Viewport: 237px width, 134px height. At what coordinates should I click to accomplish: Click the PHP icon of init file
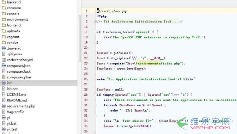(x=4, y=83)
